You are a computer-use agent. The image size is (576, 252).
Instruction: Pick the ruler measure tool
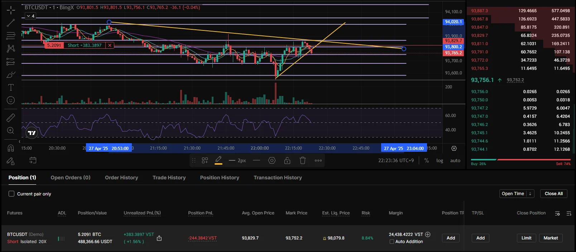point(11,117)
